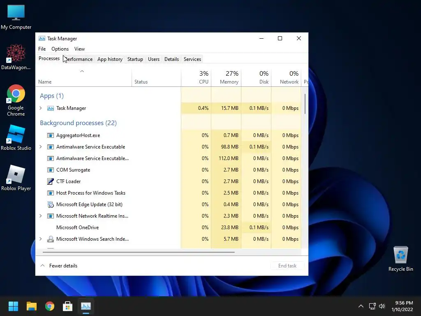Open the My Computer desktop icon
The width and height of the screenshot is (421, 316).
click(16, 16)
